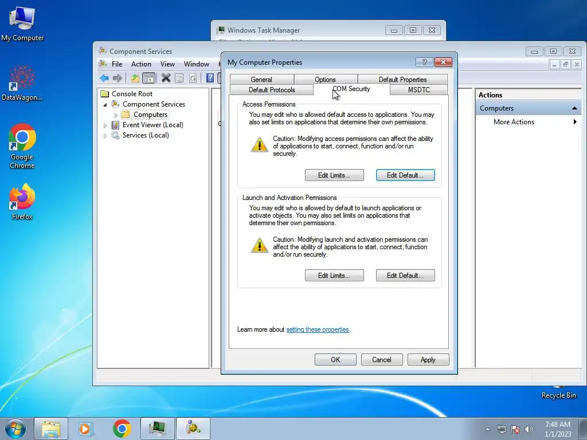Switch to the General tab
Screen dimensions: 587x440
coord(261,79)
